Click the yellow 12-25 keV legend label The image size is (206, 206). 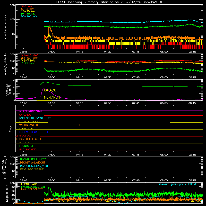(x=28, y=11)
